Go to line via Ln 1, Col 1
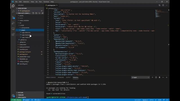The image size is (180, 101). tap(138, 100)
